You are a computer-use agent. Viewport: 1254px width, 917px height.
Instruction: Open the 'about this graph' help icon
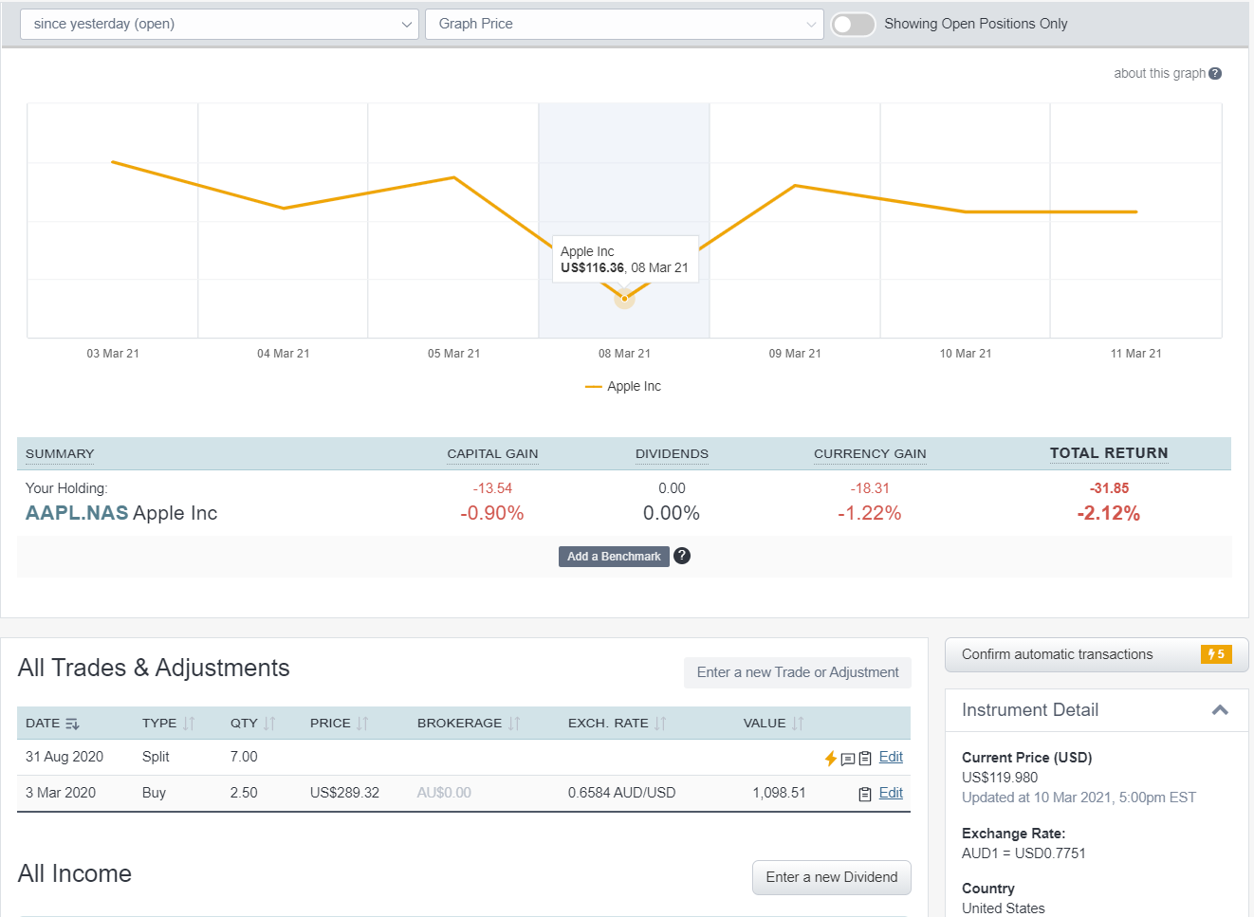1215,74
